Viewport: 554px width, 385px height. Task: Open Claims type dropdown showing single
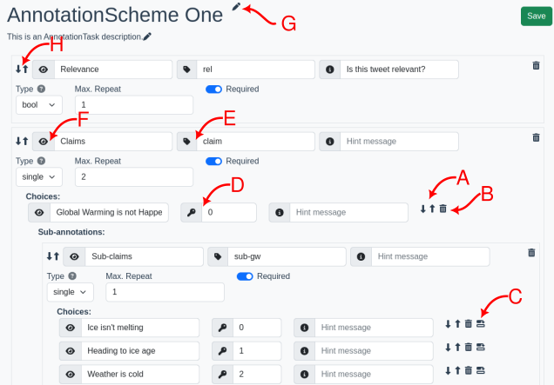click(37, 177)
